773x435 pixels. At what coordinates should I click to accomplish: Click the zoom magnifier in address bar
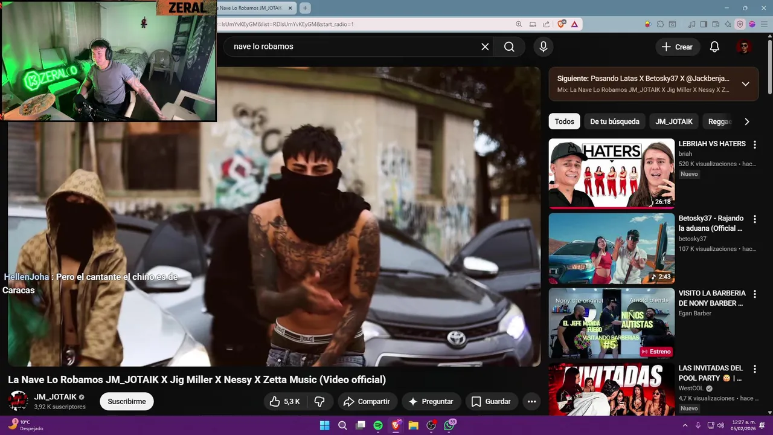point(519,24)
